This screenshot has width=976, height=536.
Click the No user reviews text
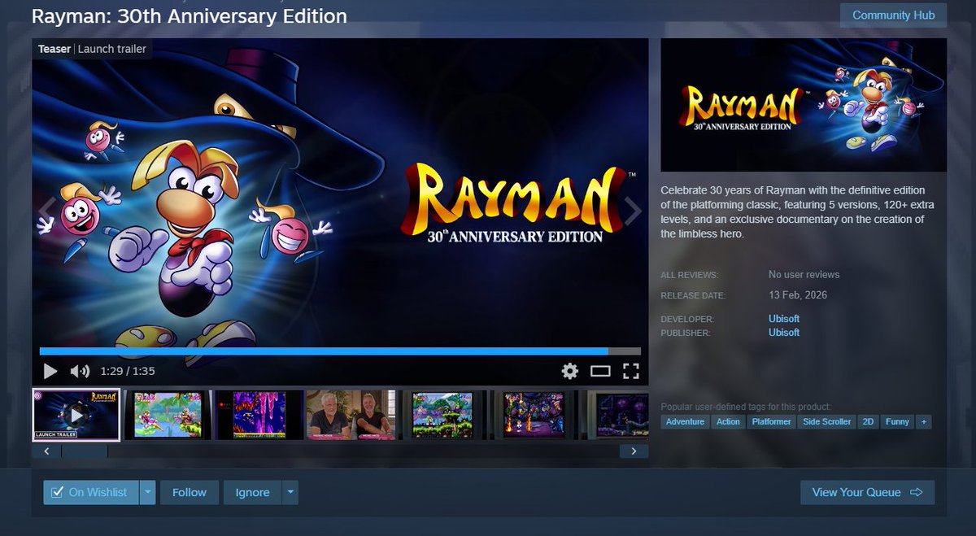(804, 274)
